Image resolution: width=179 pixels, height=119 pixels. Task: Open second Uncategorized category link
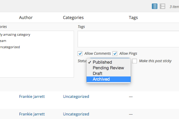pyautogui.click(x=76, y=114)
